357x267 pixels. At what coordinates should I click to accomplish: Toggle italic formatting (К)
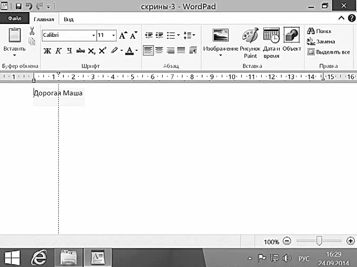point(58,51)
